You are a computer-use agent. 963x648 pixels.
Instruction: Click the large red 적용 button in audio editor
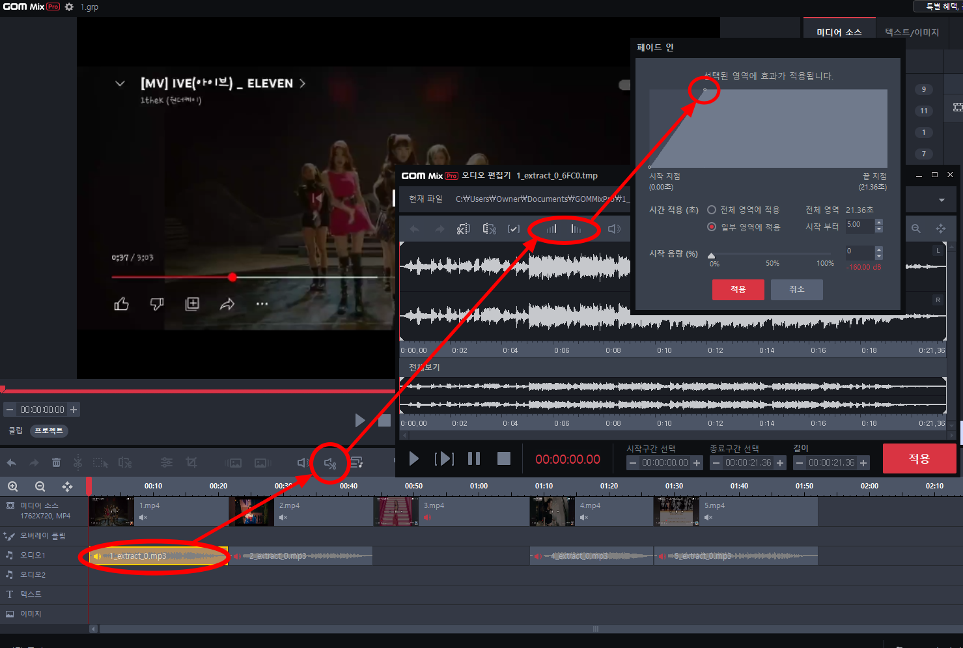[919, 458]
